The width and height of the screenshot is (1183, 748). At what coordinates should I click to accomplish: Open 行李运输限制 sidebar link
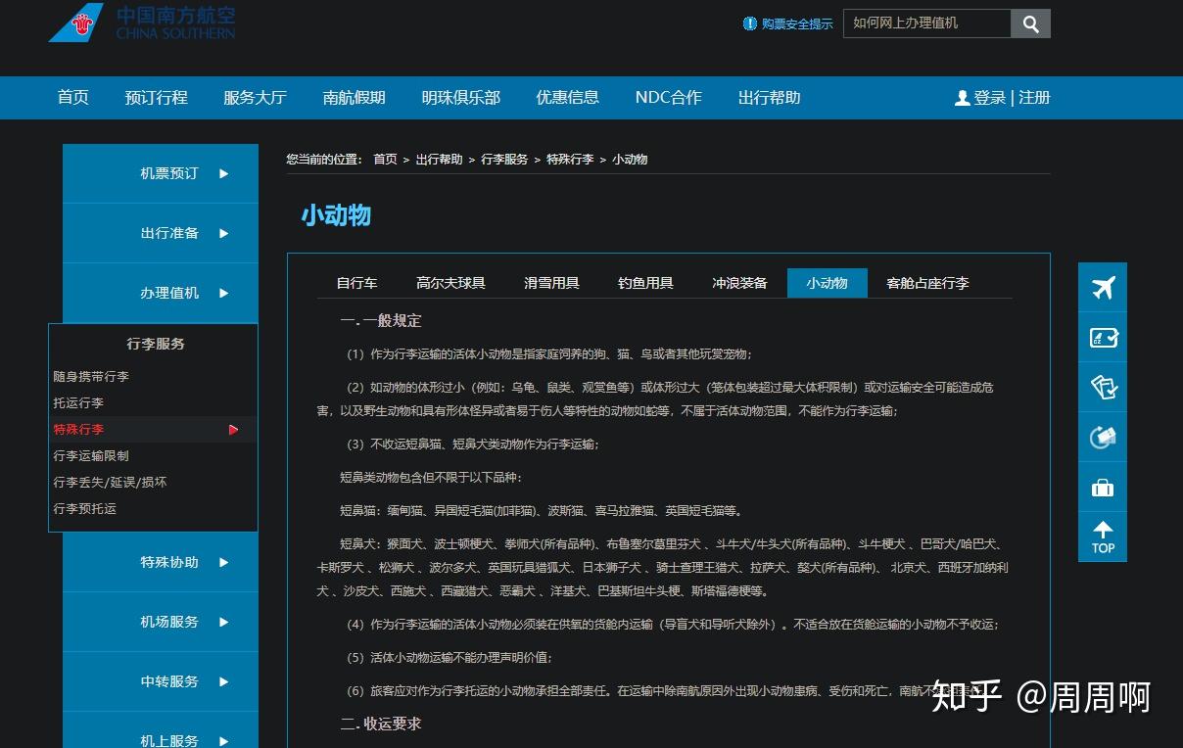coord(91,456)
